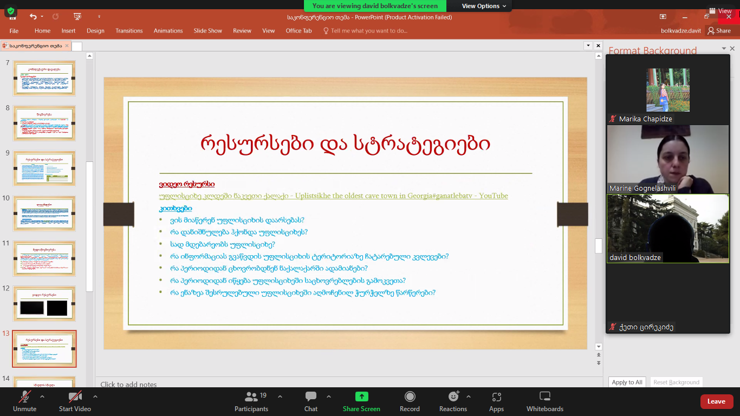740x416 pixels.
Task: Click david bolkvadze video tile
Action: click(x=668, y=229)
